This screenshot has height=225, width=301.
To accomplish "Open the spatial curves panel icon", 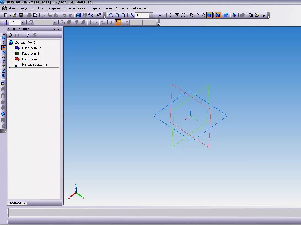I will pos(4,43).
